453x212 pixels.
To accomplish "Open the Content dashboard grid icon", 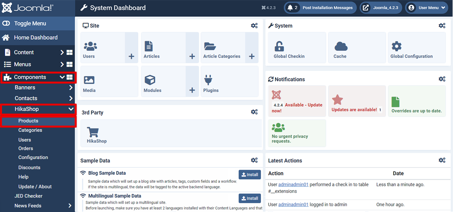I will click(70, 52).
